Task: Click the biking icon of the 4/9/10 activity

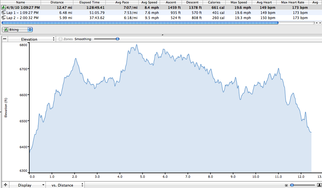Action: (x=4, y=8)
